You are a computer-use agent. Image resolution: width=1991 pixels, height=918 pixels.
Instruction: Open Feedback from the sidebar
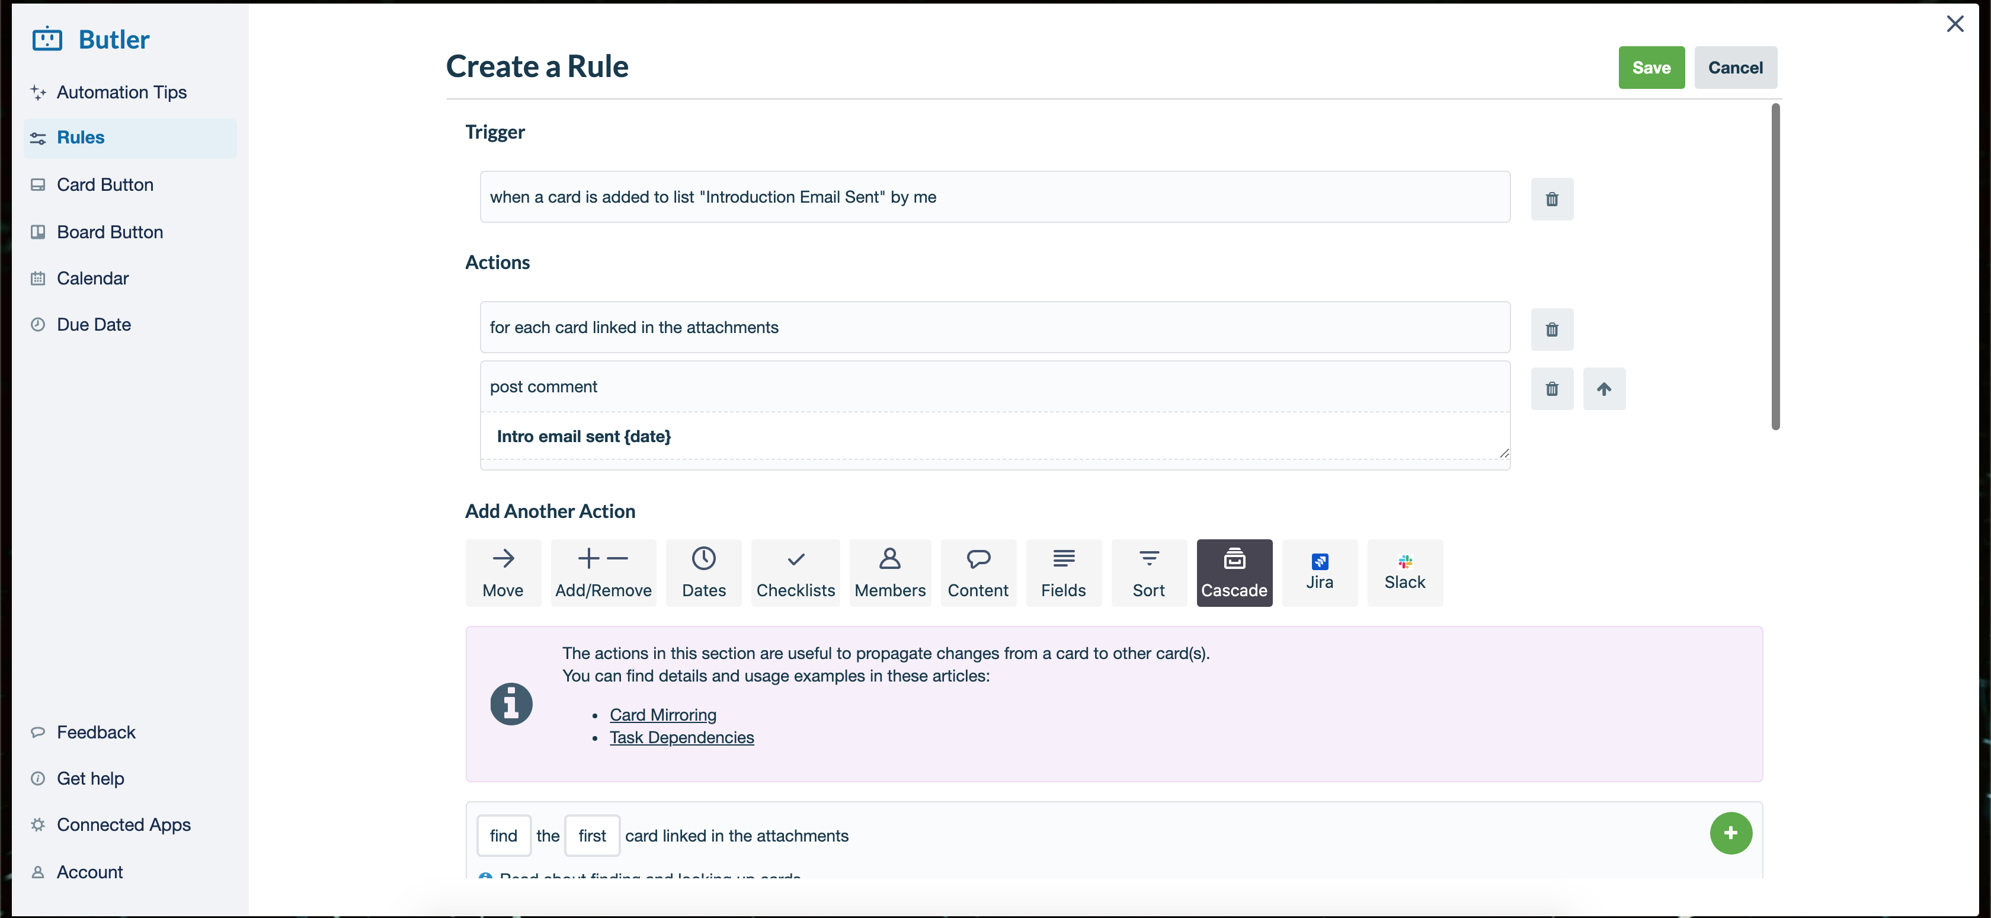coord(130,732)
